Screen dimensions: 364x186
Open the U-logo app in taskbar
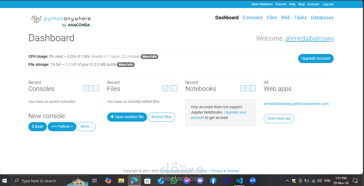click(226, 181)
